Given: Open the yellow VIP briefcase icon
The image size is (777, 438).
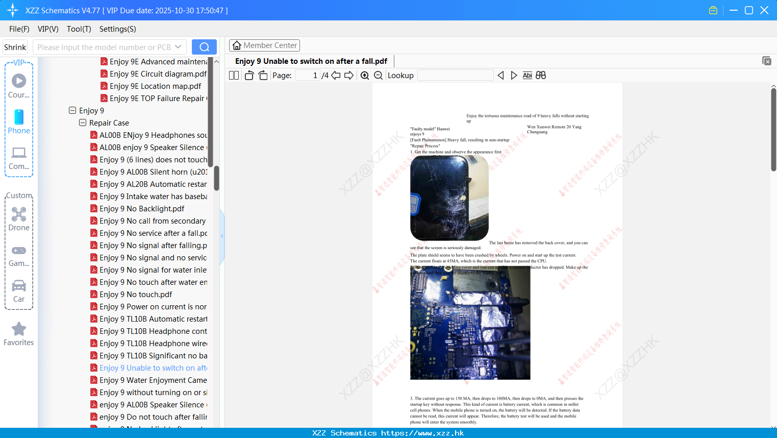Looking at the screenshot, I should (x=713, y=10).
